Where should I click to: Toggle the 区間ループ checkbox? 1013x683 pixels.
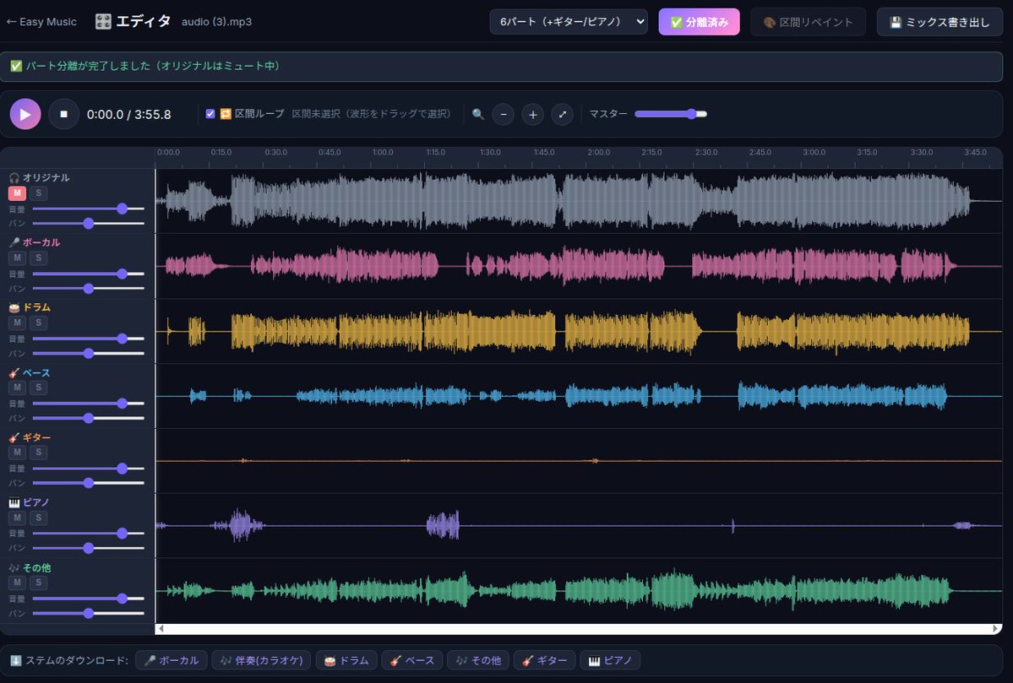[210, 114]
